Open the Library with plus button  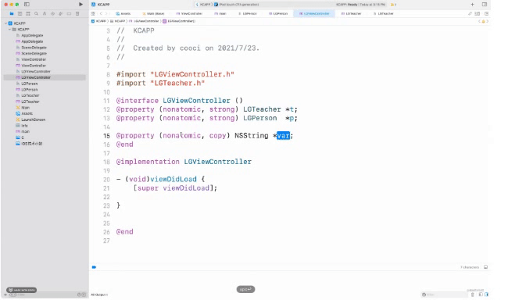(472, 4)
